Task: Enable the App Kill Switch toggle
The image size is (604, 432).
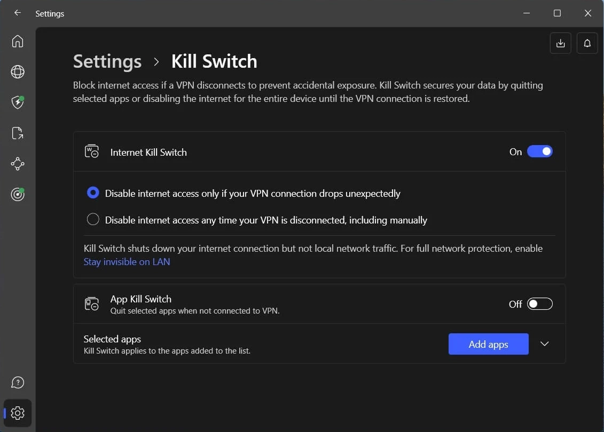Action: [539, 304]
